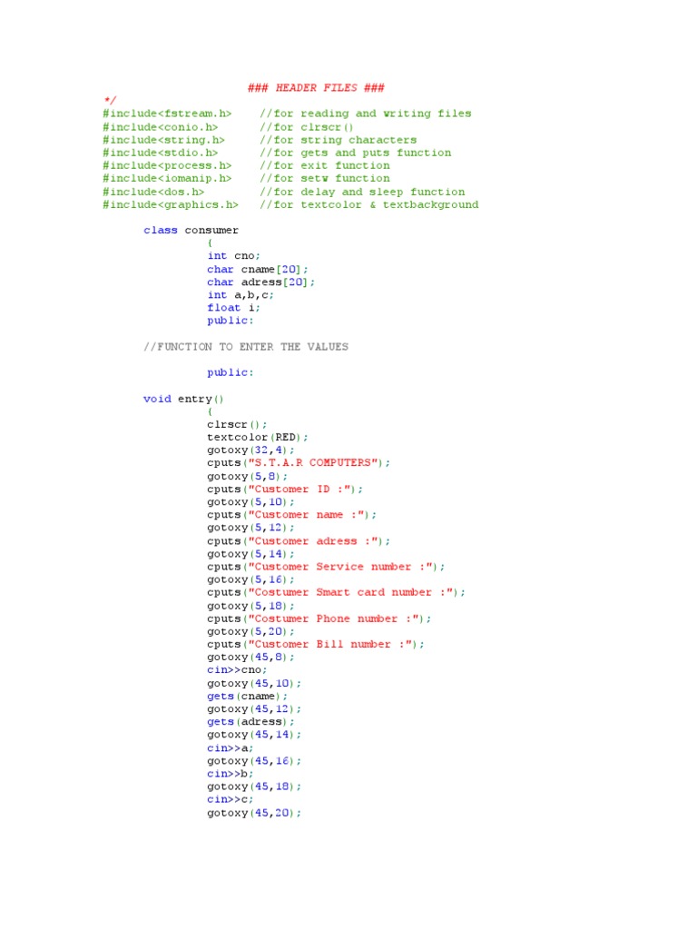
Task: Select the #include<process.h> line
Action: point(167,165)
